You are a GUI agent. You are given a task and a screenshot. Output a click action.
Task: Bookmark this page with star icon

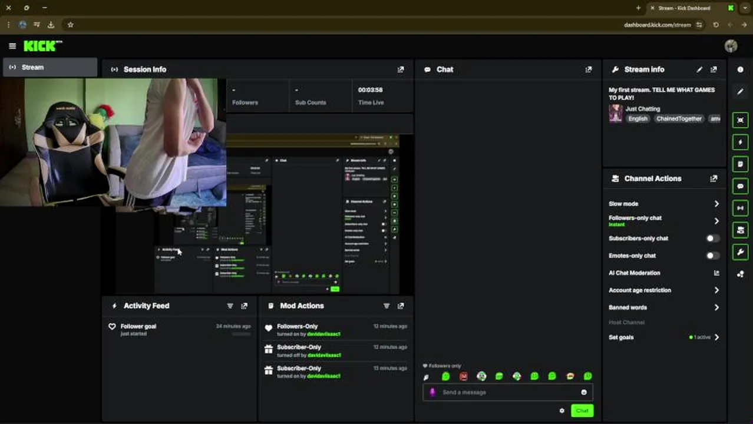point(70,25)
